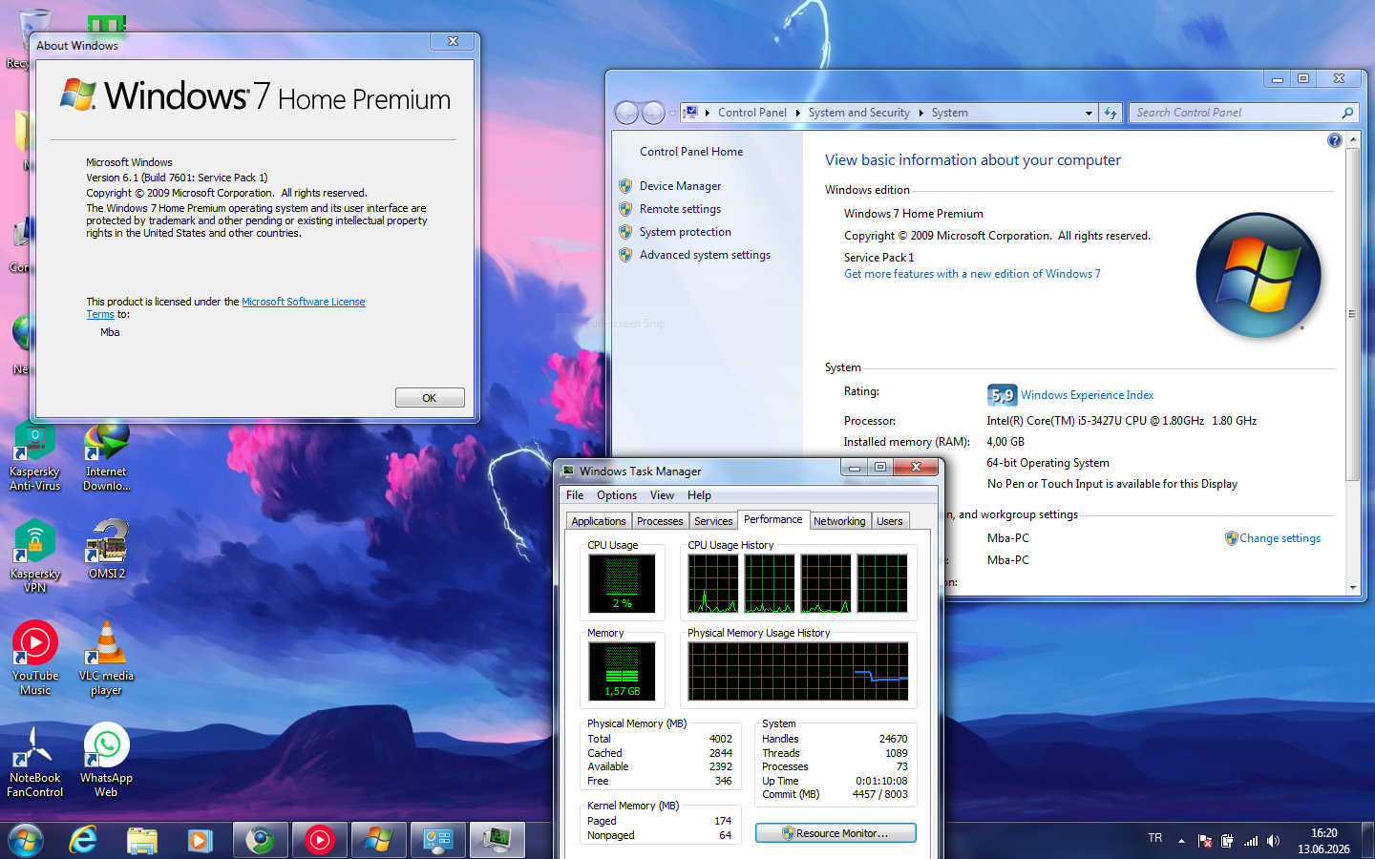Open Advanced system settings link
Viewport: 1375px width, 859px height.
tap(705, 255)
